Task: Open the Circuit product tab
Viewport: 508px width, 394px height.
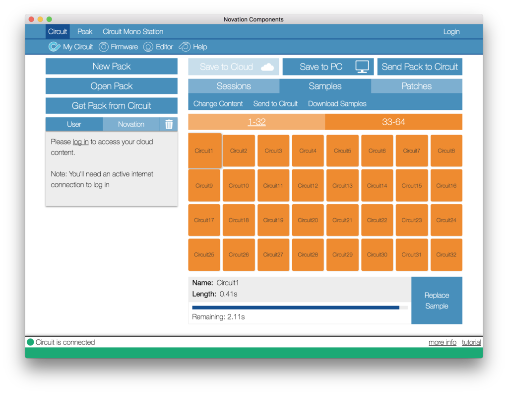Action: point(58,31)
